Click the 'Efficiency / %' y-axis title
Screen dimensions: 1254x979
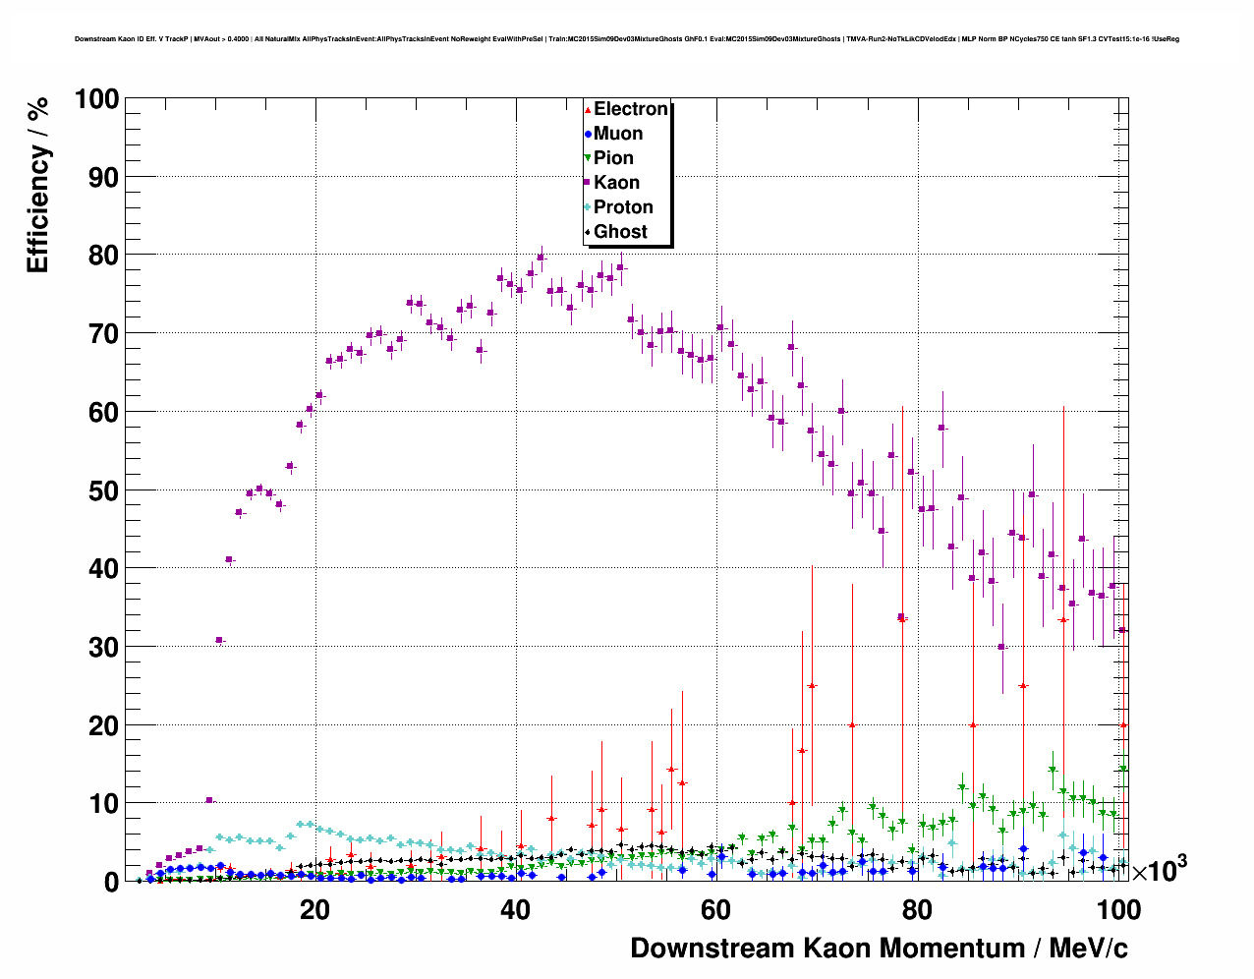pos(37,186)
